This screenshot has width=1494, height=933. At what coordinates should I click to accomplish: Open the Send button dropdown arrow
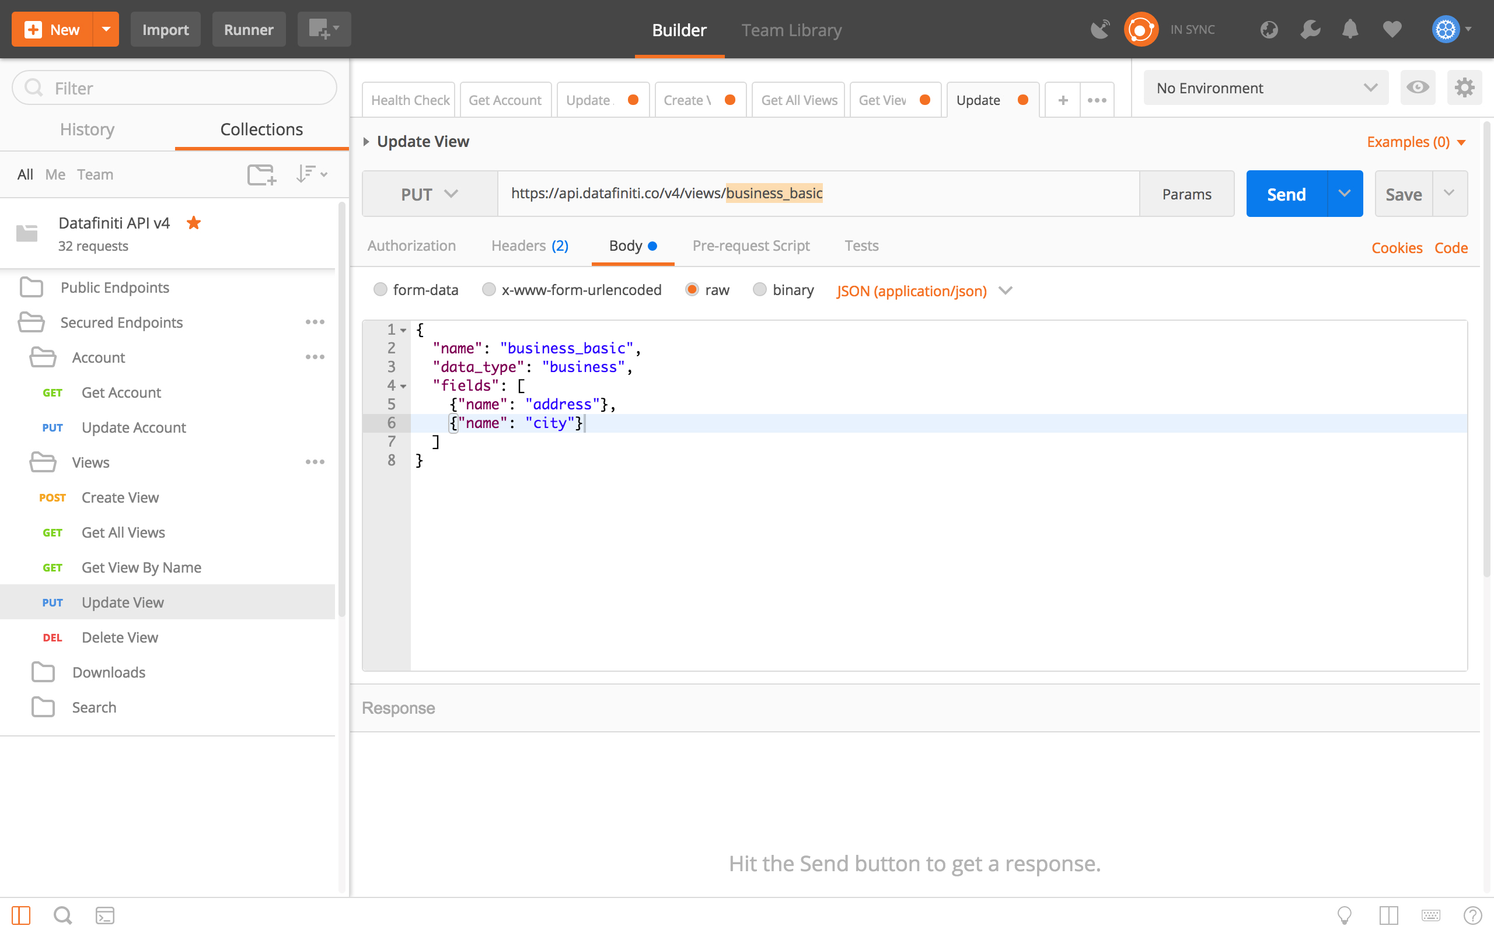tap(1344, 194)
